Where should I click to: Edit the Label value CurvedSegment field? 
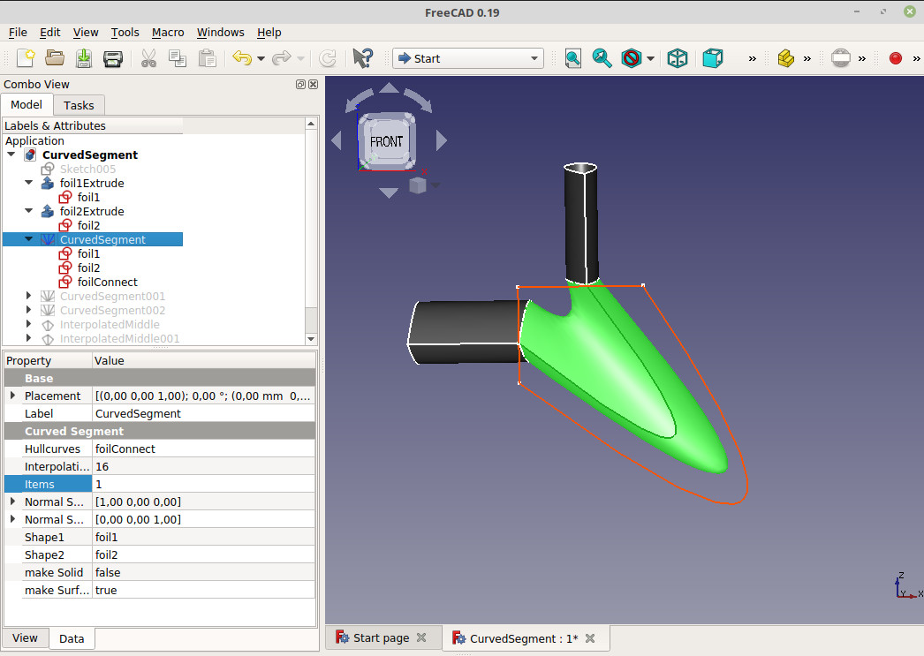tap(204, 413)
